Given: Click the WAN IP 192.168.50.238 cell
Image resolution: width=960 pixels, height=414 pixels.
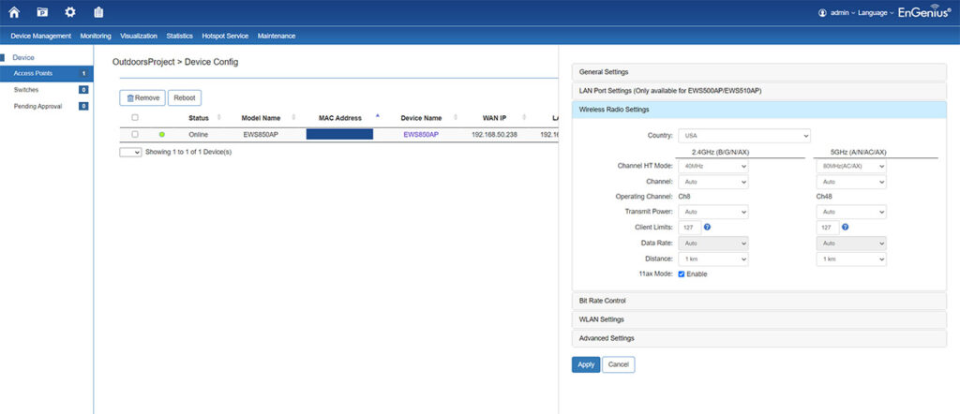Looking at the screenshot, I should (494, 135).
